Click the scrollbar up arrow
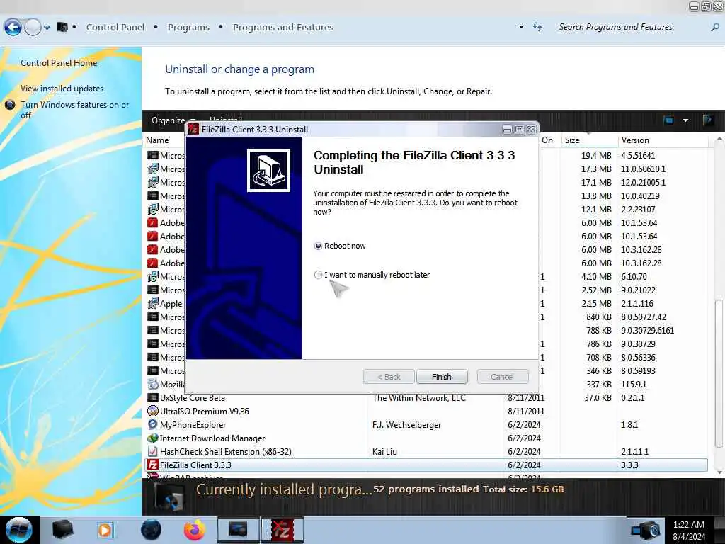Screen dimensions: 725x544 719,139
